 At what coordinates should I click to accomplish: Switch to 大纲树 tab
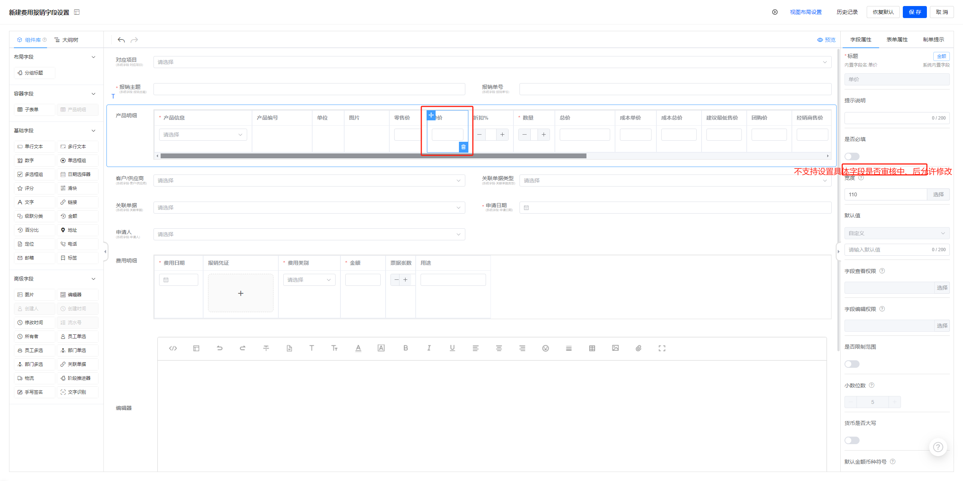[x=67, y=40]
